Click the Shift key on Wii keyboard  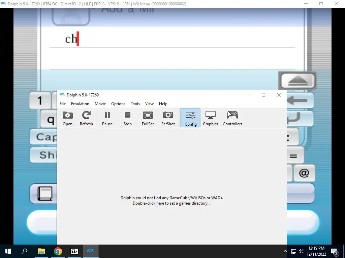(x=43, y=155)
